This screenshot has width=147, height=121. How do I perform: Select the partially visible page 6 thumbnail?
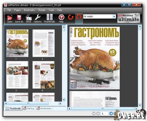[x=44, y=97]
